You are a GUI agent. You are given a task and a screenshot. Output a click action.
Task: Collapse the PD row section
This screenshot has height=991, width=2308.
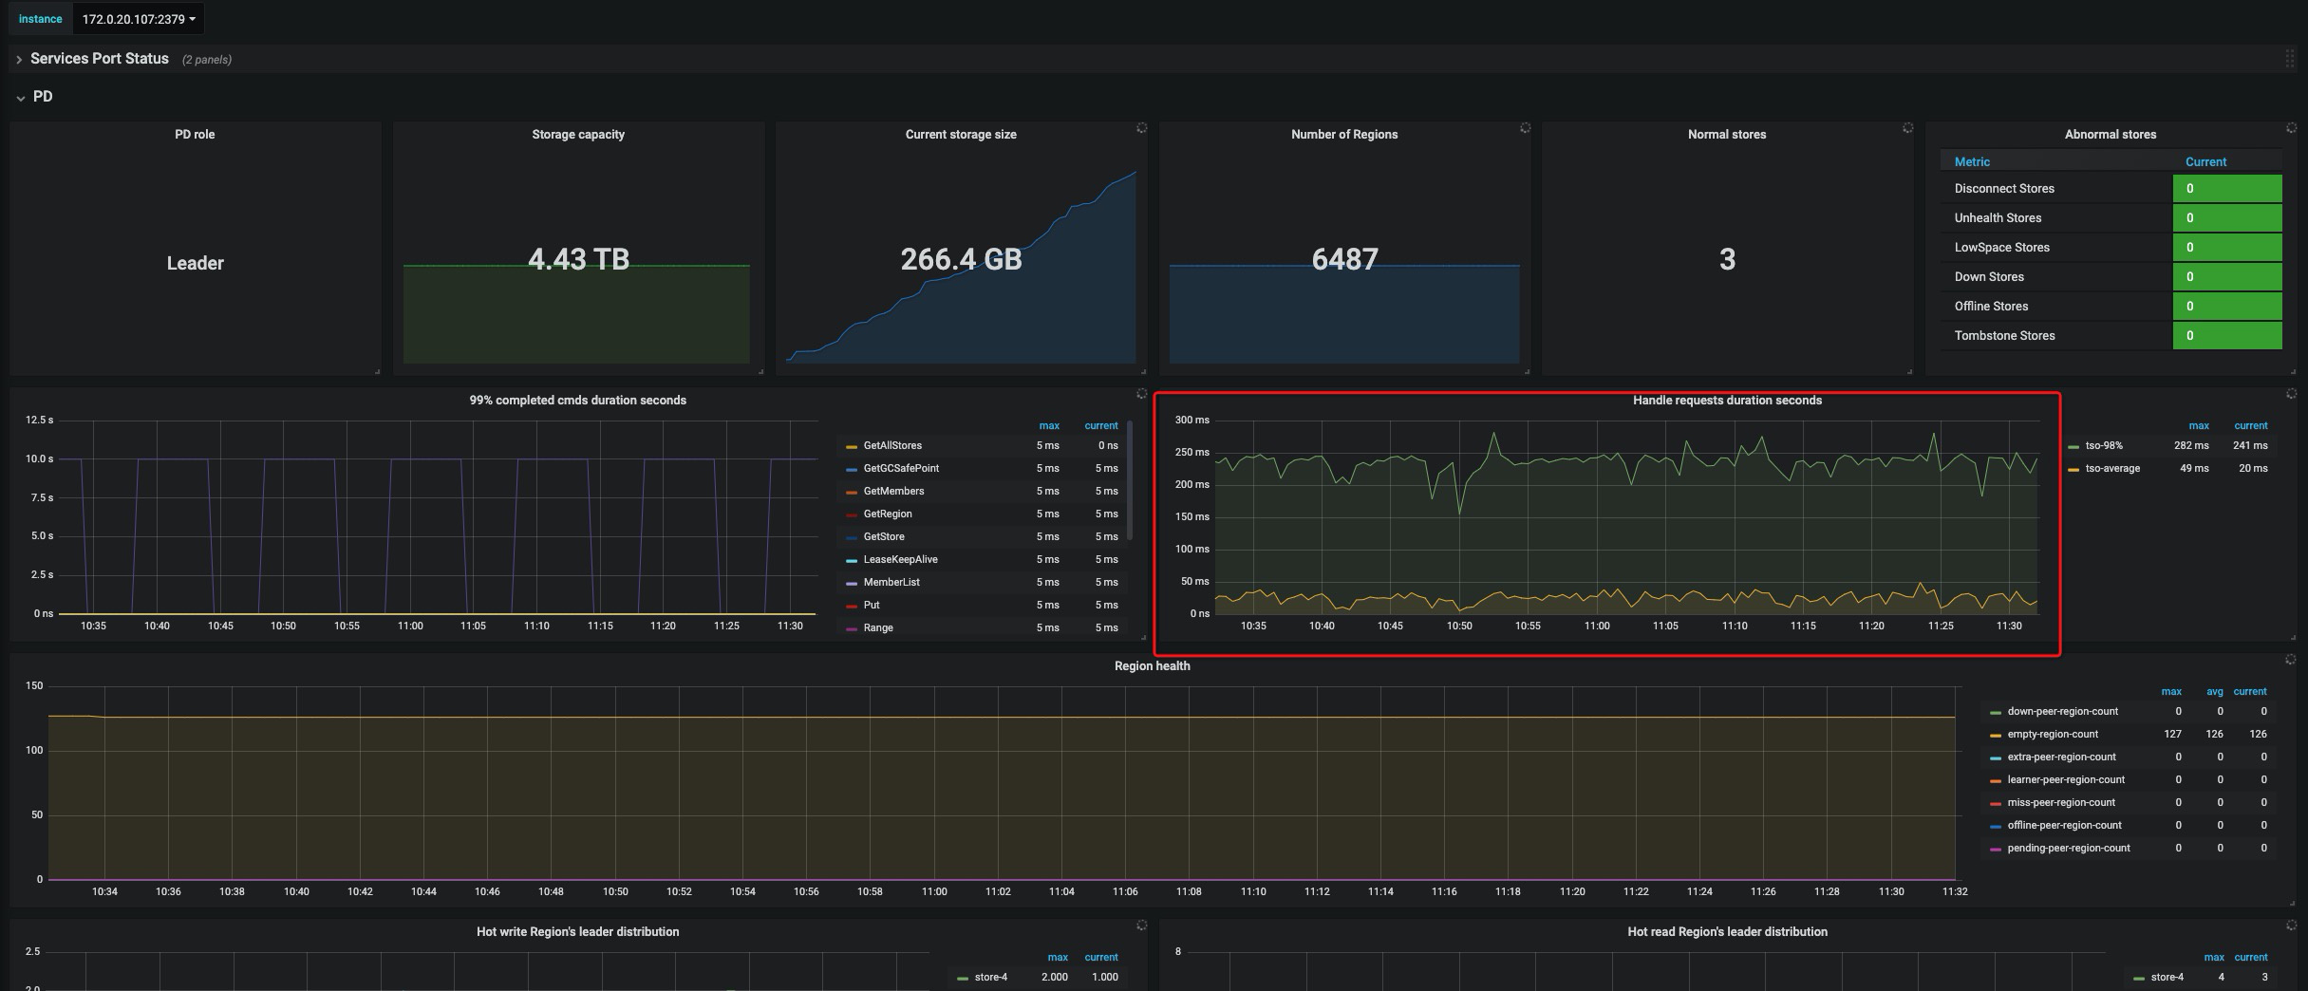tap(42, 97)
